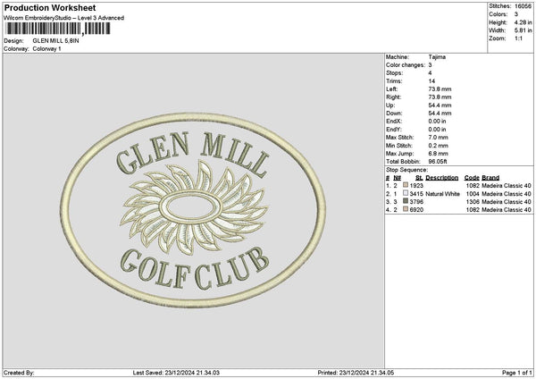This screenshot has width=536, height=379.
Task: Select the Wilcom EmbroideryStudio Level 3 Advanced text
Action: pos(64,18)
